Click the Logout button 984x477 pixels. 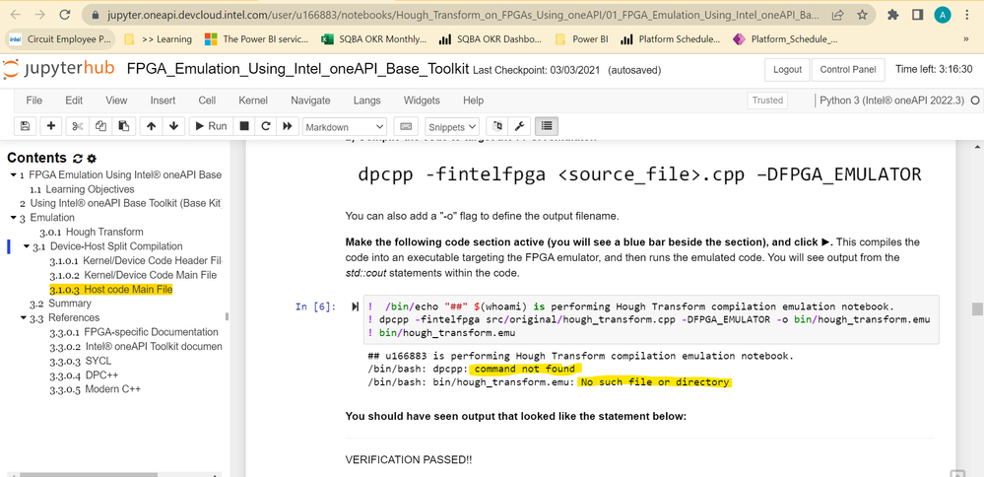click(x=787, y=70)
